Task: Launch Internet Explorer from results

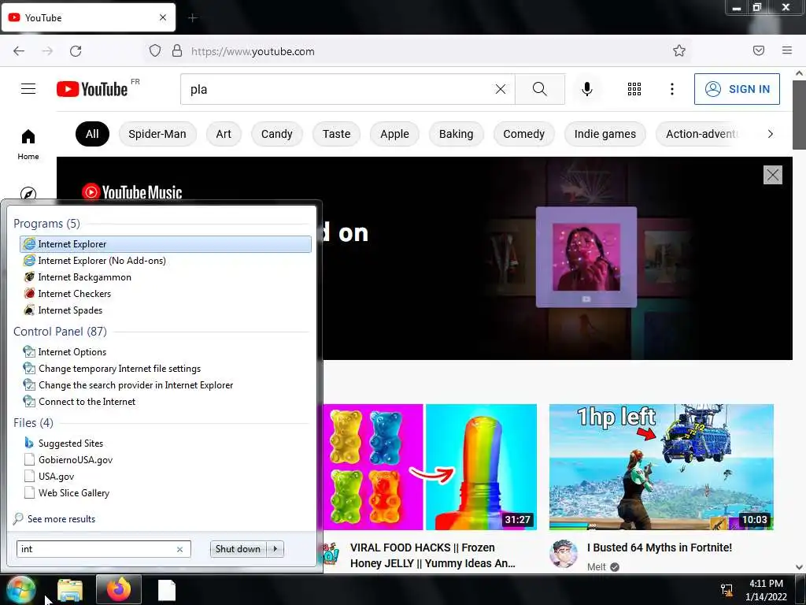Action: coord(165,244)
